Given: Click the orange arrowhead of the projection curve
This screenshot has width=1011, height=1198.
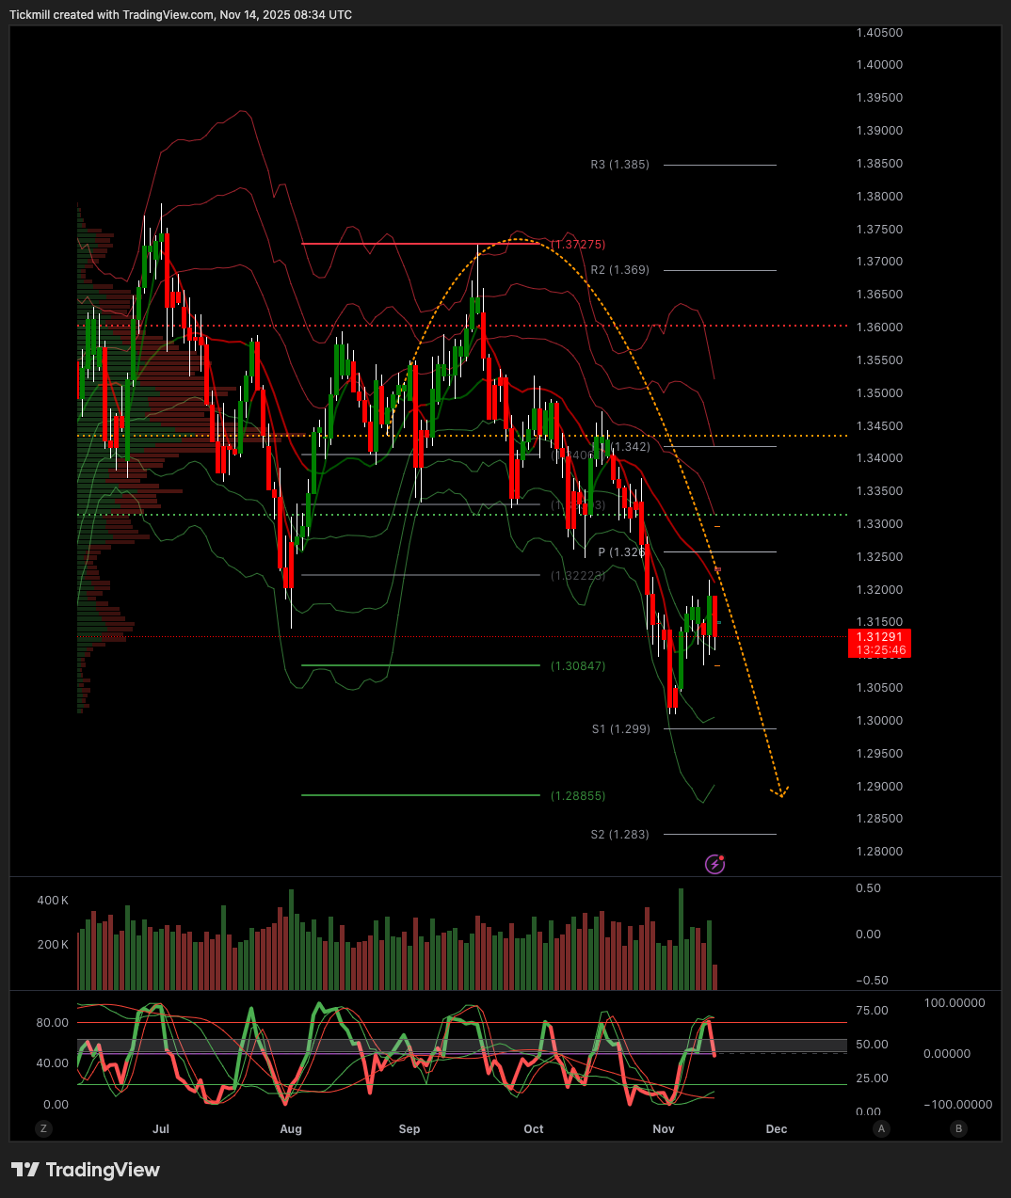Looking at the screenshot, I should tap(780, 792).
